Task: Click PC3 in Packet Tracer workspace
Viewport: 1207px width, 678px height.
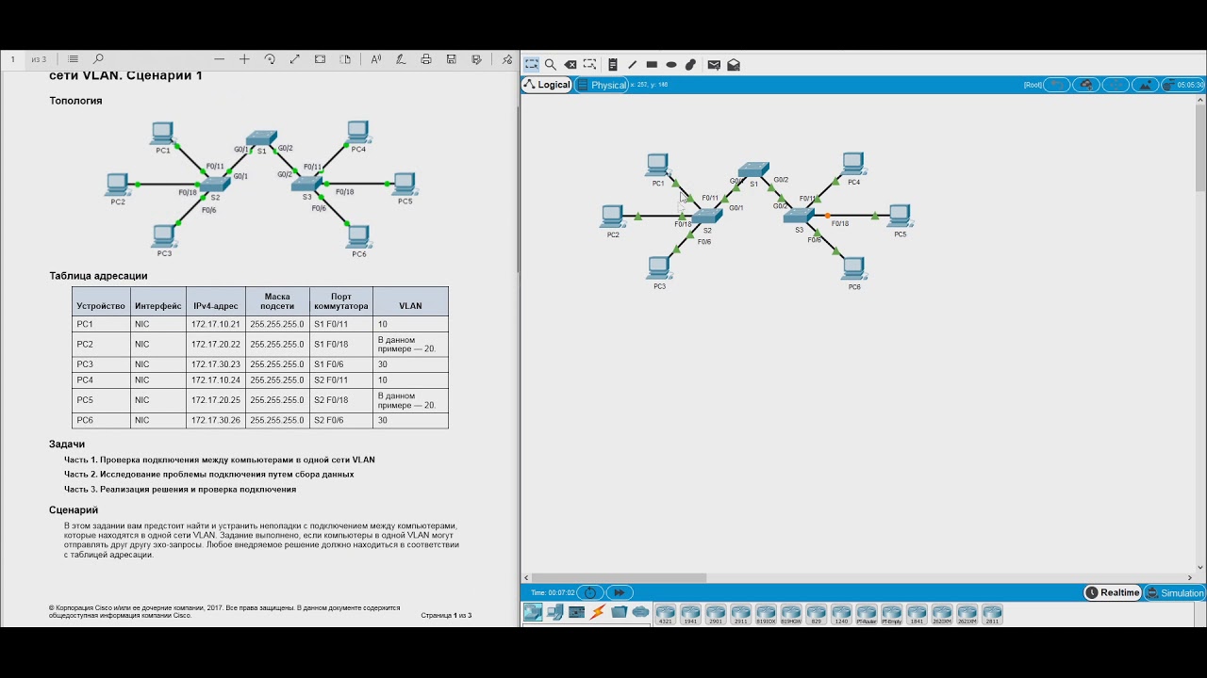Action: tap(659, 268)
